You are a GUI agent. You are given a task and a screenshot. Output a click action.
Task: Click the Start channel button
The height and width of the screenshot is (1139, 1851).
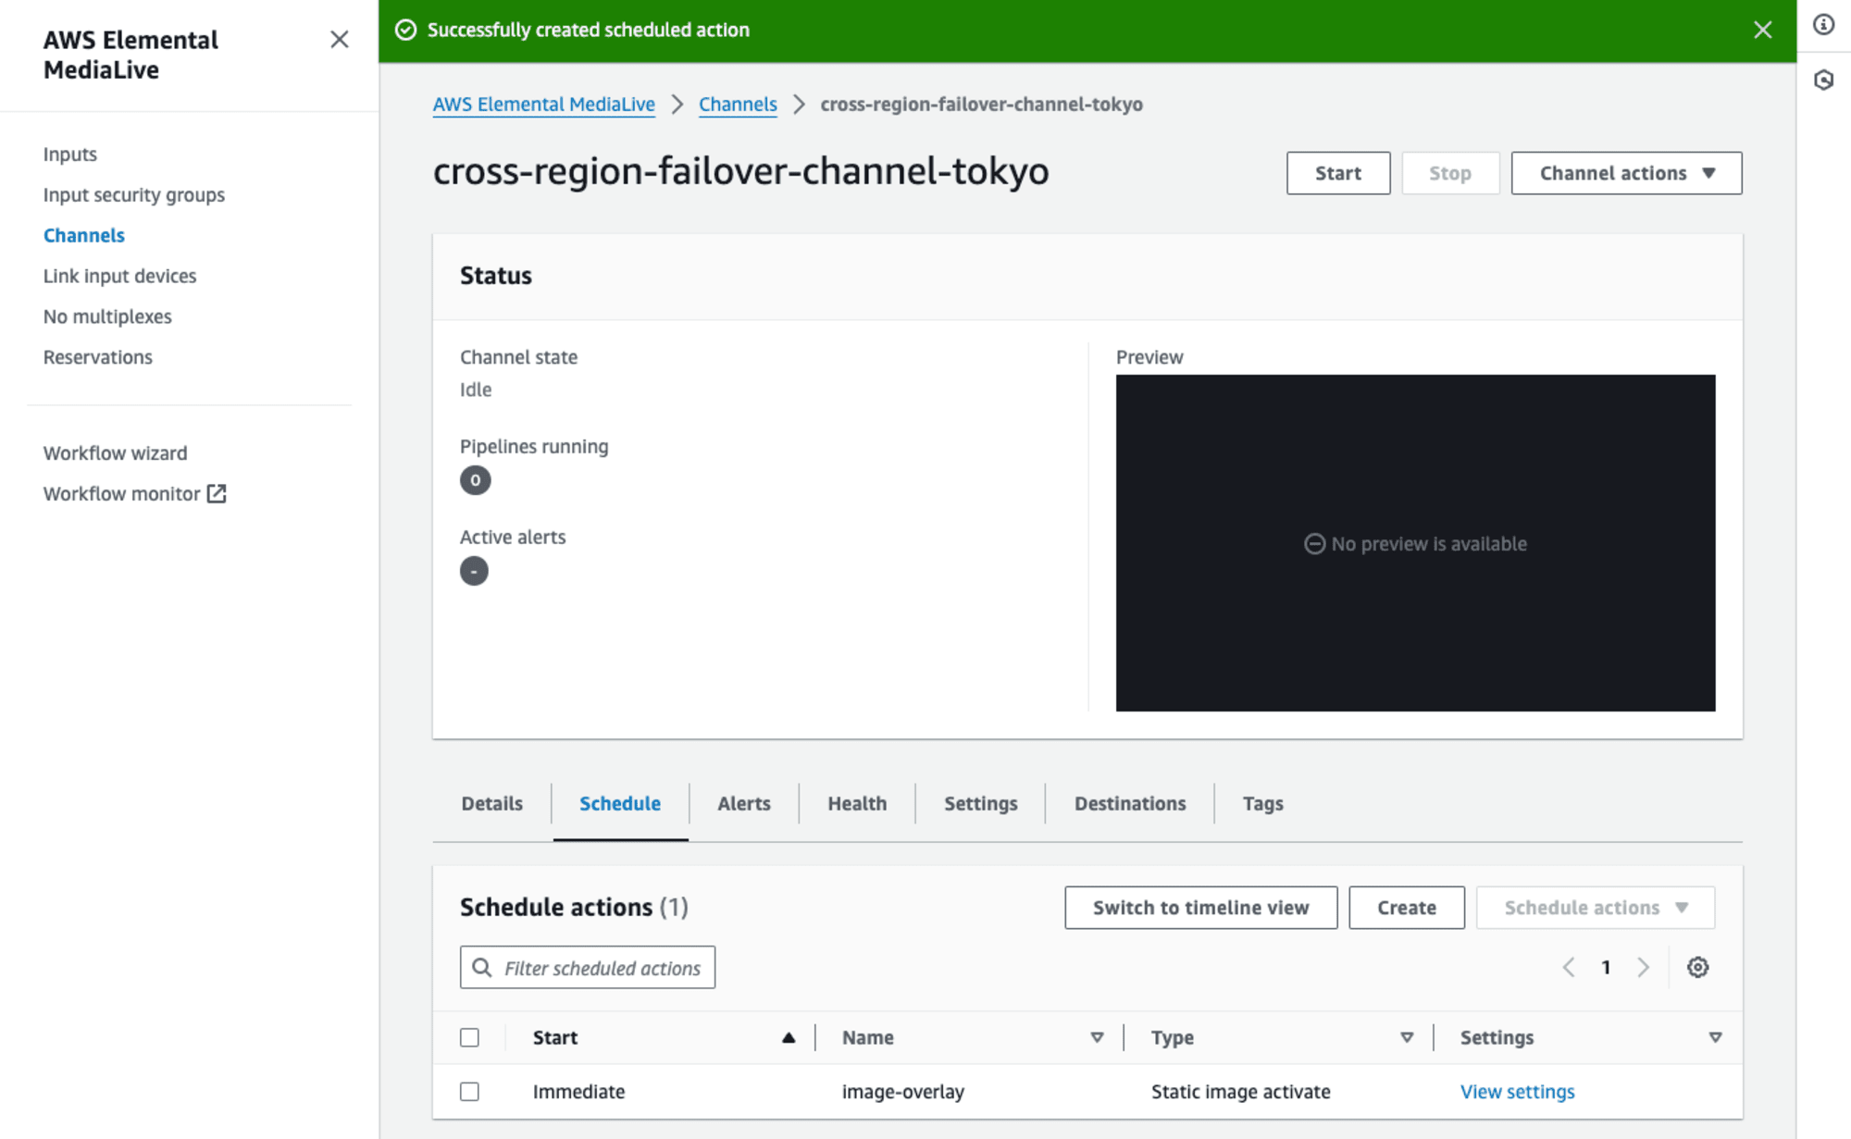pos(1336,173)
